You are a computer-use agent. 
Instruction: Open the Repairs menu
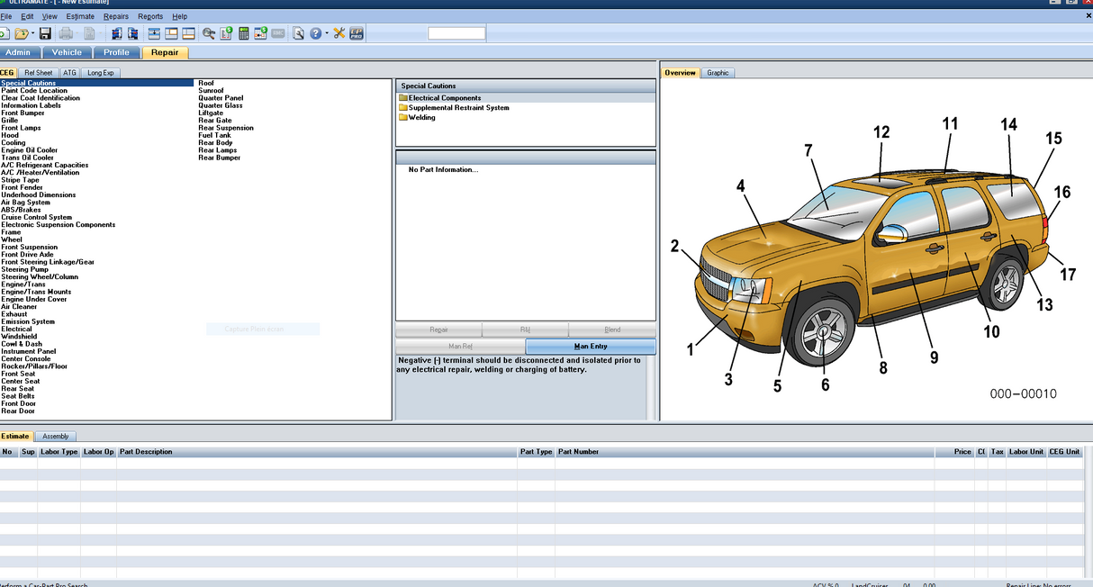coord(116,15)
